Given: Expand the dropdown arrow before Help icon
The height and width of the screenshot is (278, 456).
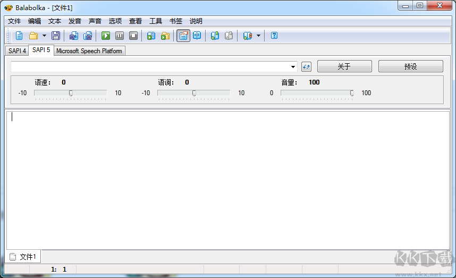Looking at the screenshot, I should (x=259, y=36).
